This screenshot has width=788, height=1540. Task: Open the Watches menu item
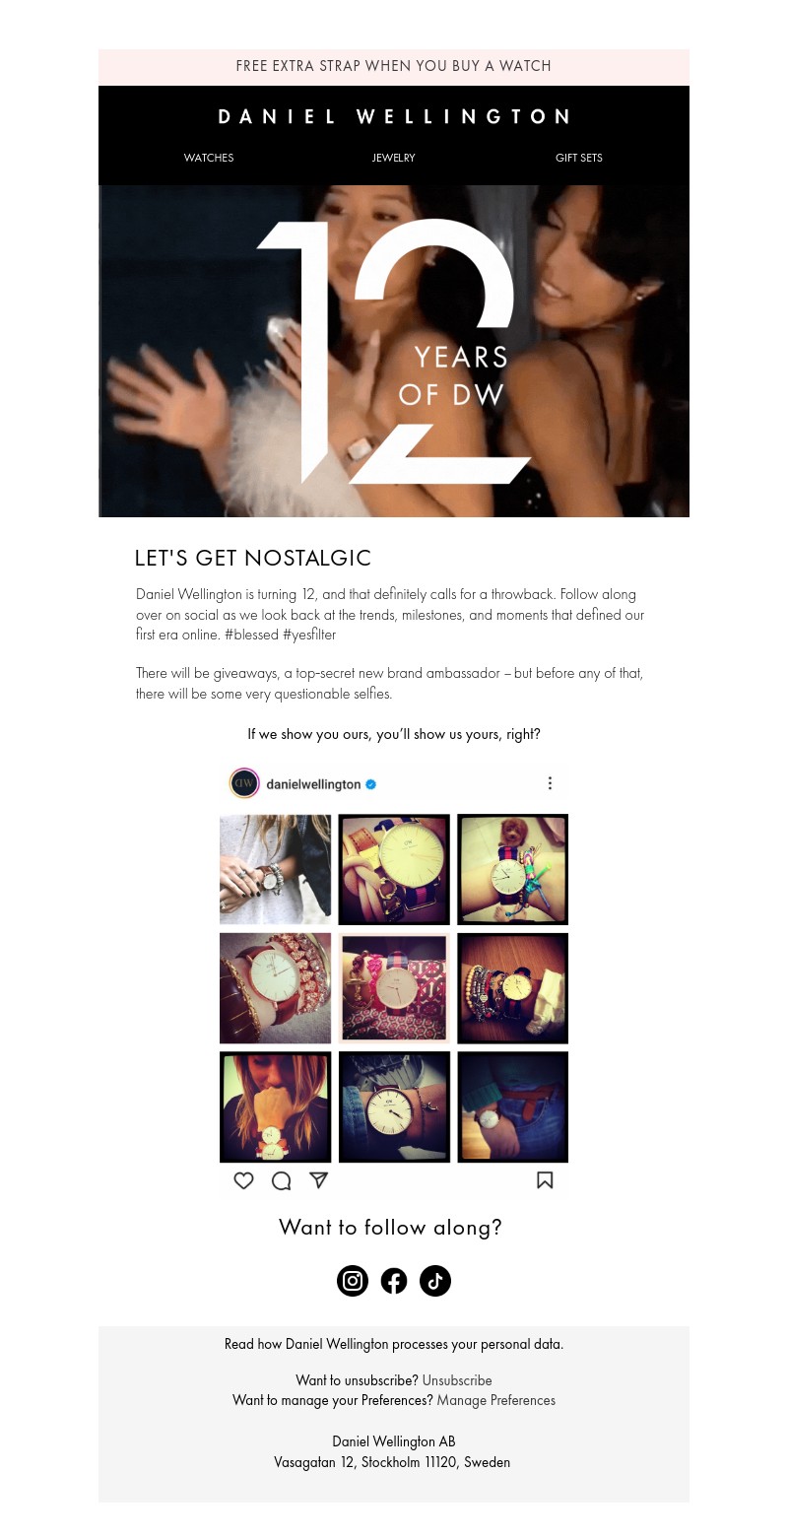pos(209,158)
